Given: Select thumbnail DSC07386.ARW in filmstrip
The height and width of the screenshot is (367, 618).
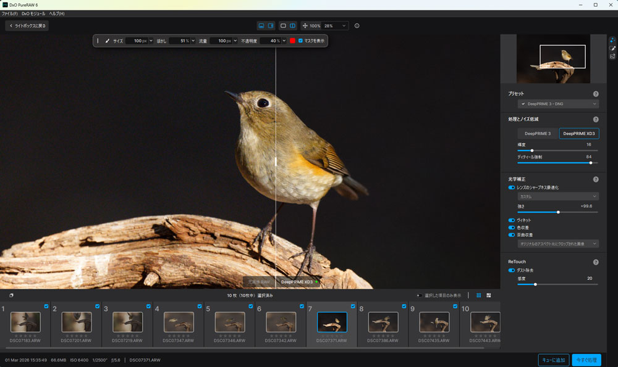Looking at the screenshot, I should click(383, 322).
